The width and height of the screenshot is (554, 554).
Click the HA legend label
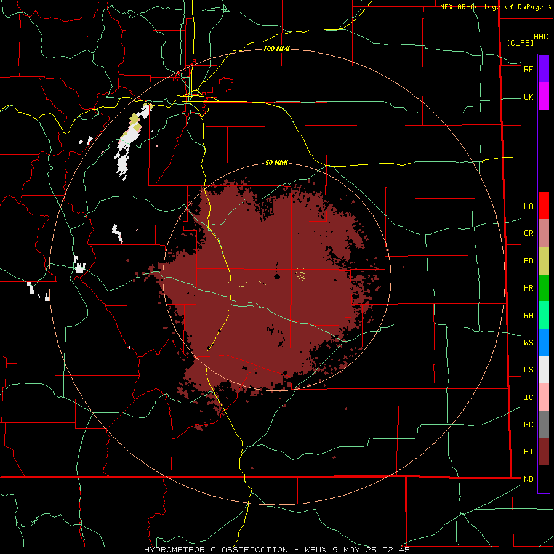[528, 206]
